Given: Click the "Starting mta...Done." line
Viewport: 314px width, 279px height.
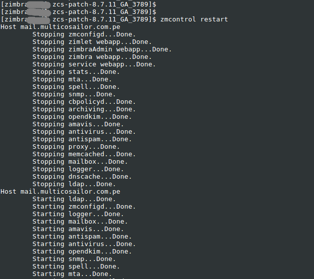Looking at the screenshot, I should click(x=72, y=274).
